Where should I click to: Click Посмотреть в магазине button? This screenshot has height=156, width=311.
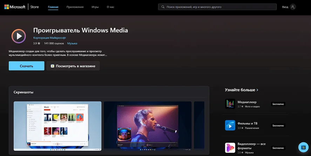[73, 66]
